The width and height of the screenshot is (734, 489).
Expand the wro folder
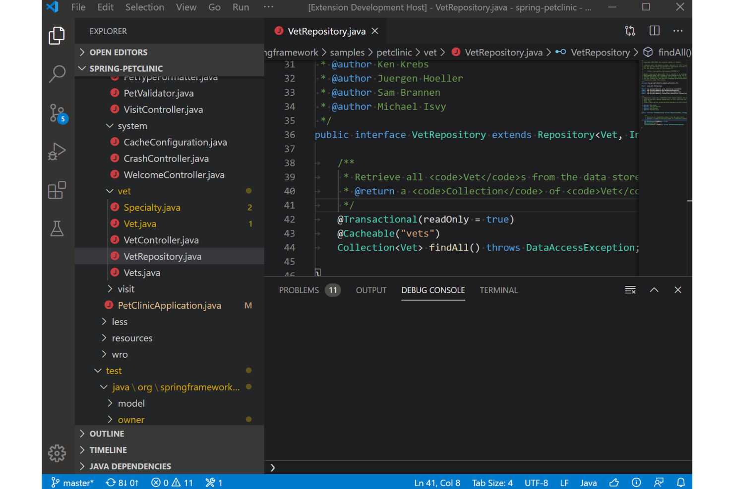pos(170,354)
